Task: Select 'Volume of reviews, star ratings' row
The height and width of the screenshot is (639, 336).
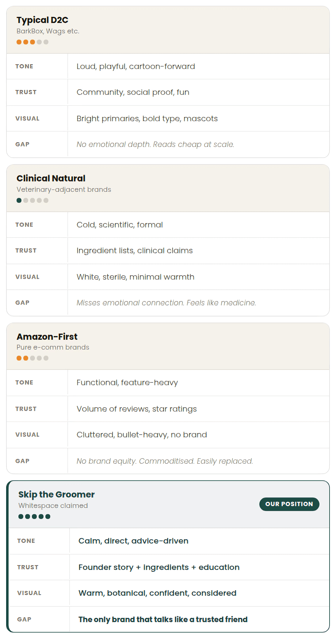Action: coord(168,409)
